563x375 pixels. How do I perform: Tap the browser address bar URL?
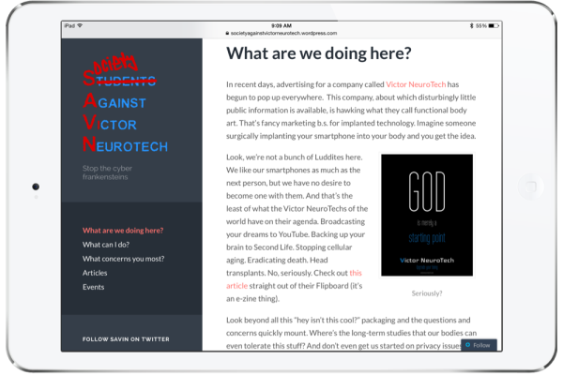pos(283,33)
